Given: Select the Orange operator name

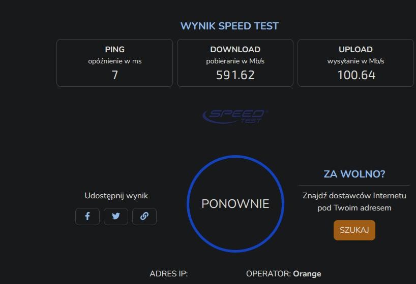Looking at the screenshot, I should click(x=307, y=274).
